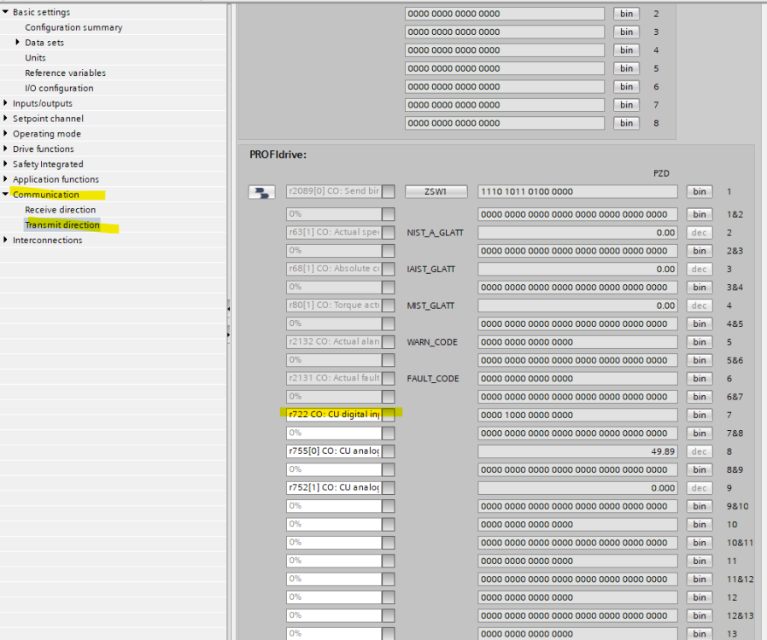
Task: Click interconnect square next to r722 CU digital inputs
Action: point(388,415)
